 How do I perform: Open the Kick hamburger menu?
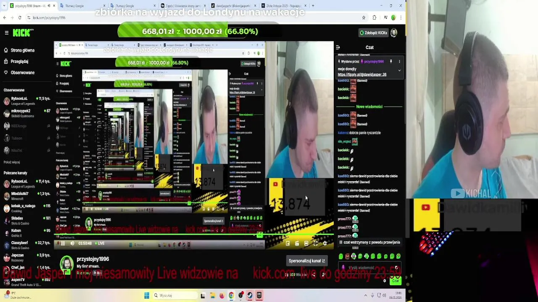click(6, 33)
